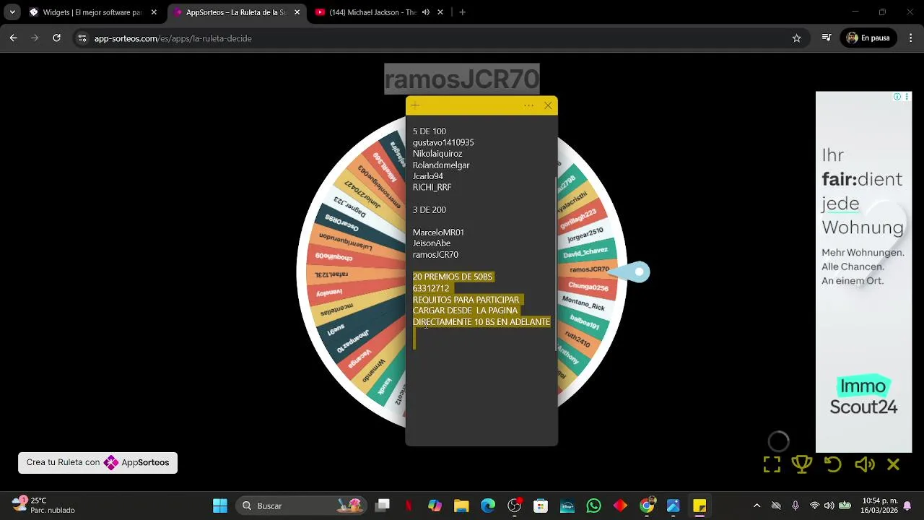Open Microsoft Edge from the taskbar
The width and height of the screenshot is (924, 520).
pos(488,506)
